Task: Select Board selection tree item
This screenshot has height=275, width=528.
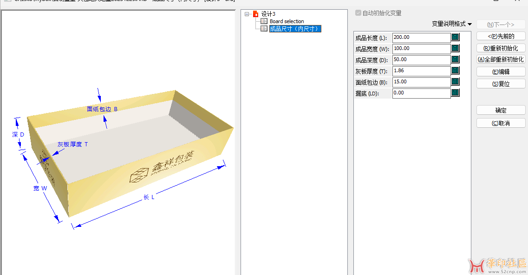Action: pyautogui.click(x=287, y=21)
